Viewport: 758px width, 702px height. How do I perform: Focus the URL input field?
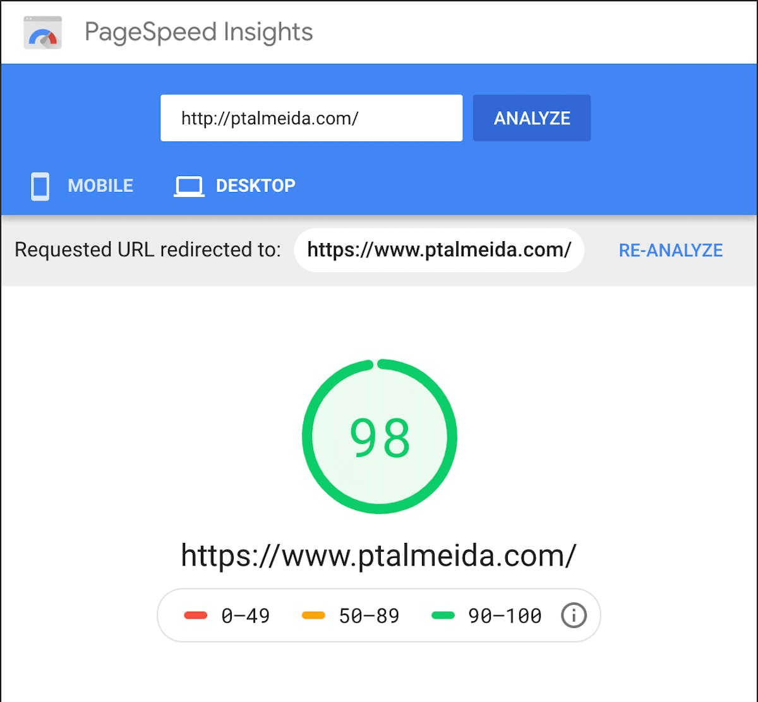pyautogui.click(x=311, y=118)
